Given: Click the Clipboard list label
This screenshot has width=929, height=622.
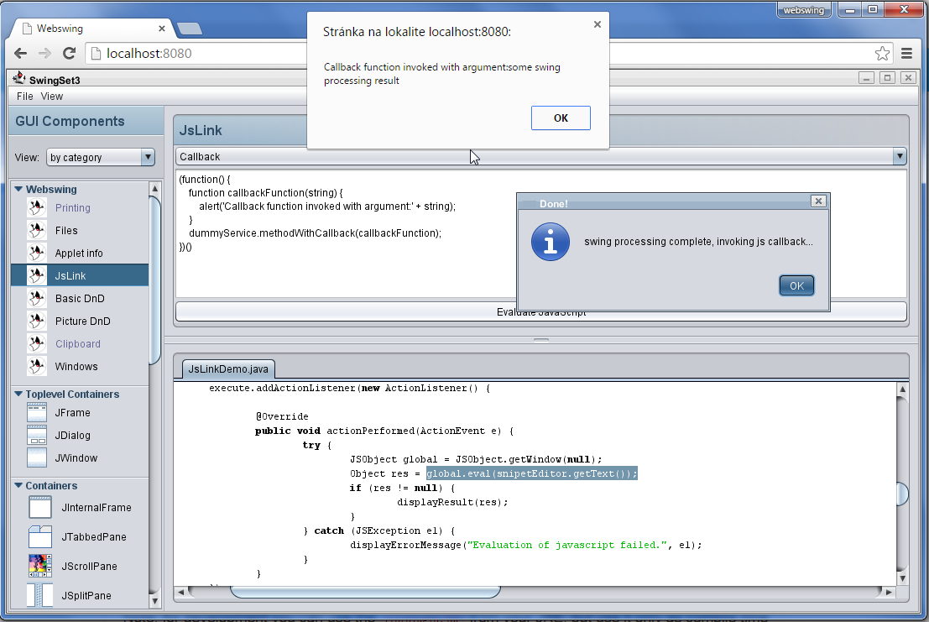Looking at the screenshot, I should click(x=77, y=343).
